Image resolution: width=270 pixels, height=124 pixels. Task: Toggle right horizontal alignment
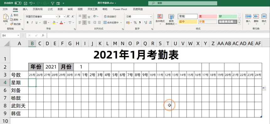pyautogui.click(x=89, y=22)
